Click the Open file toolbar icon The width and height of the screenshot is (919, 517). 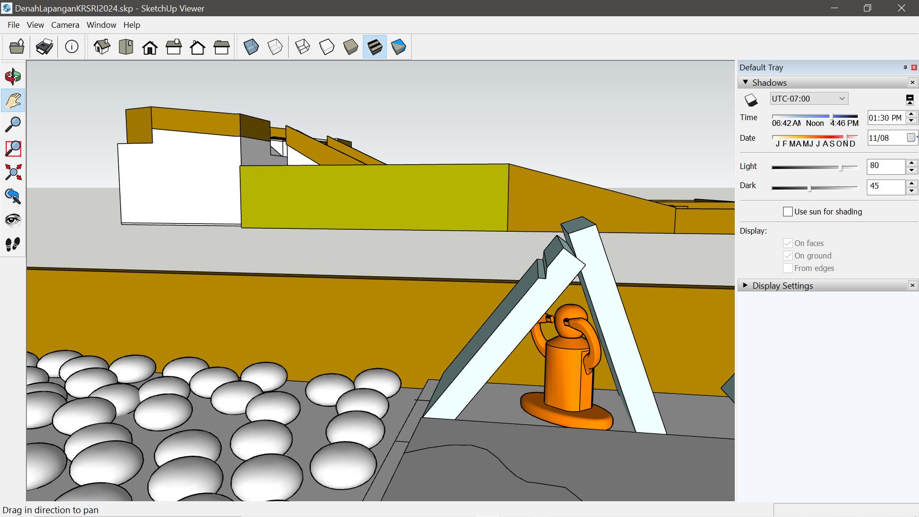17,47
